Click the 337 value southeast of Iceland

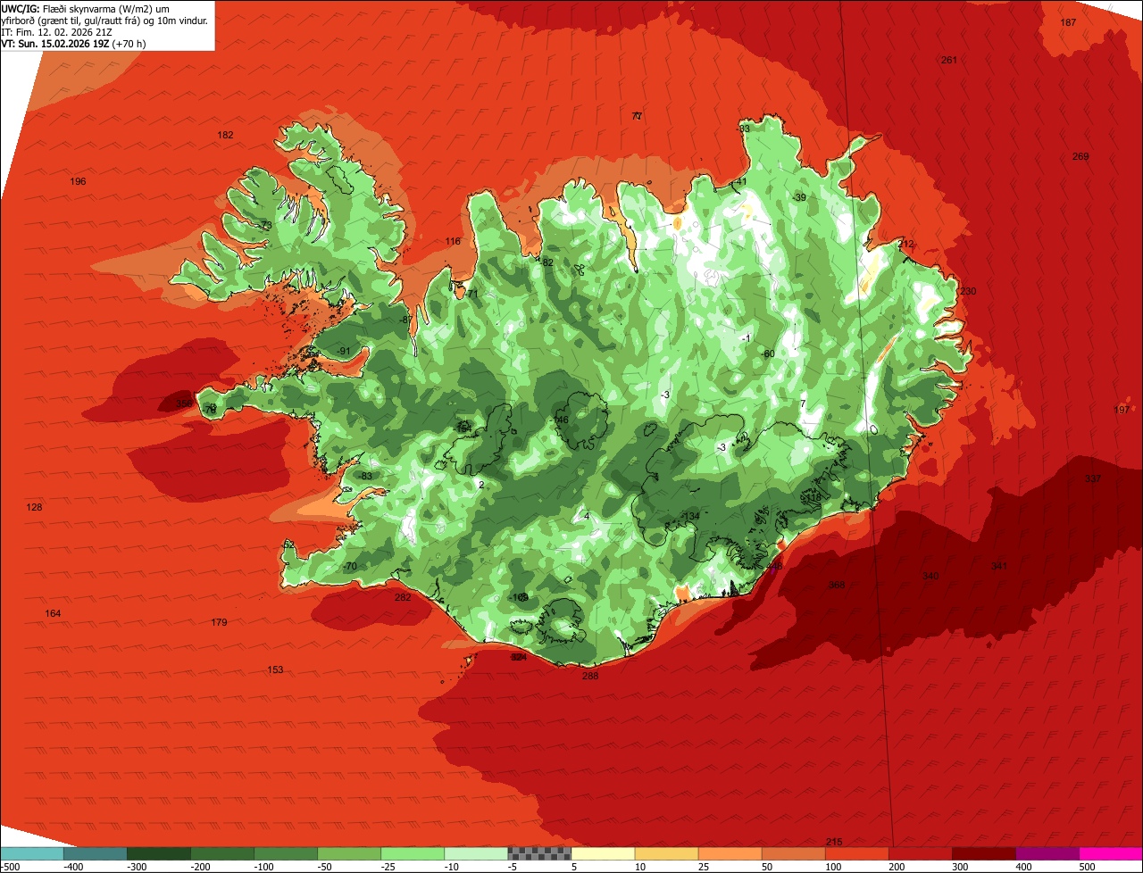(1093, 478)
